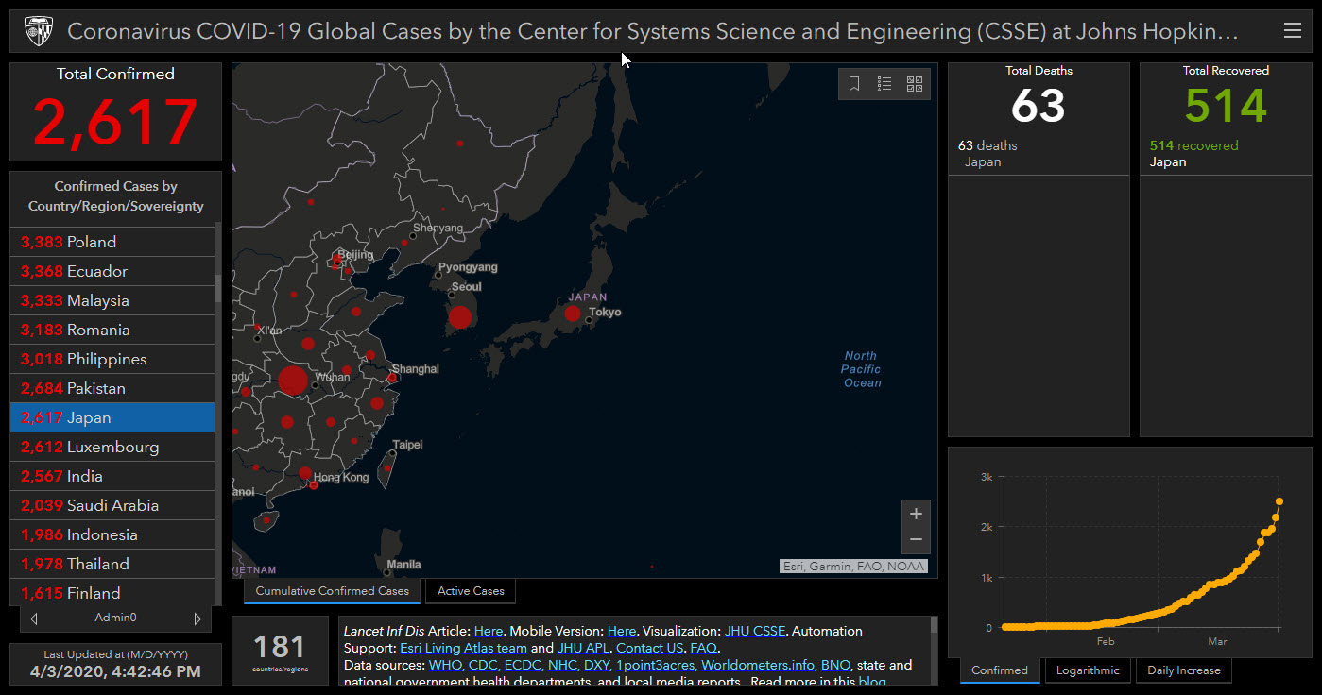Select Ecuador in the country list
Screen dimensions: 1322x695
(112, 271)
